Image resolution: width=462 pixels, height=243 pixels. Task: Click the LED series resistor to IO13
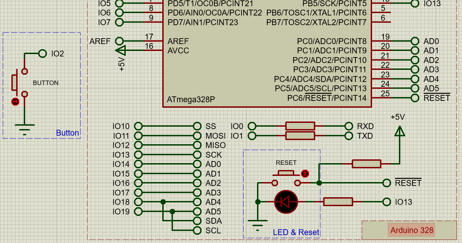click(x=338, y=202)
